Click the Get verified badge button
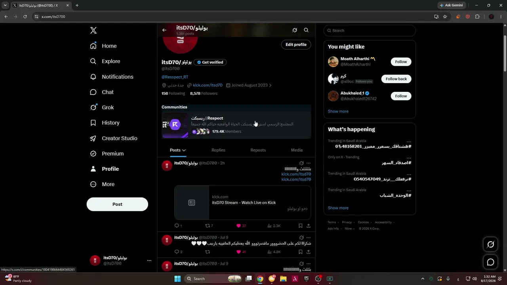Screen dimensions: 507x285 tap(210, 62)
